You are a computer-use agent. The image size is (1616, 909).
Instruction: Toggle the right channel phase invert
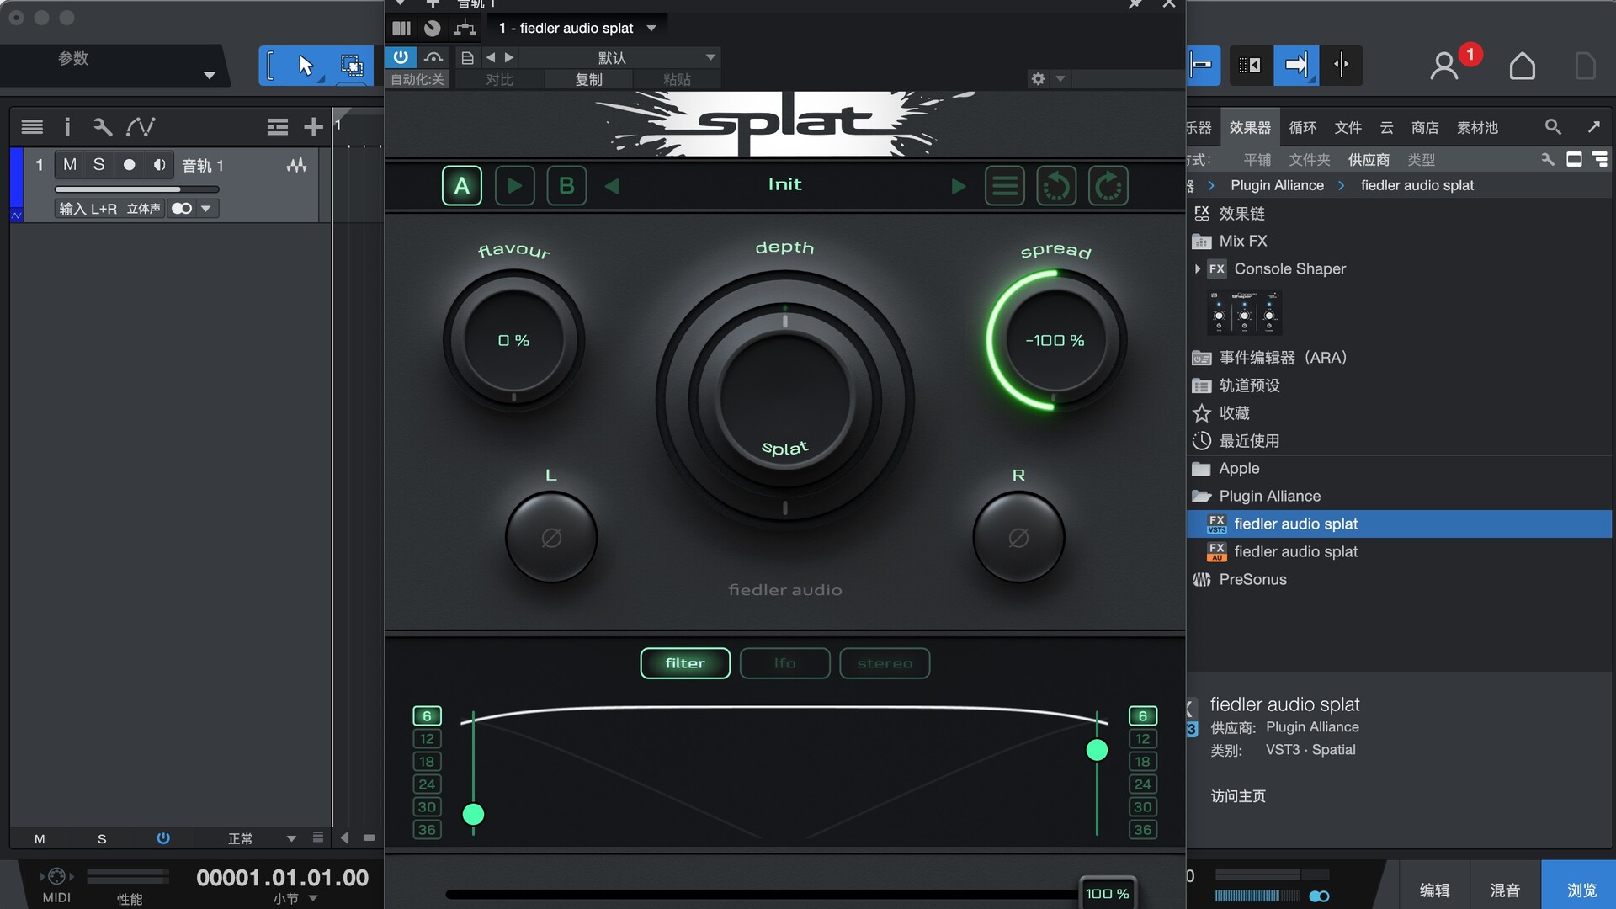tap(1018, 537)
